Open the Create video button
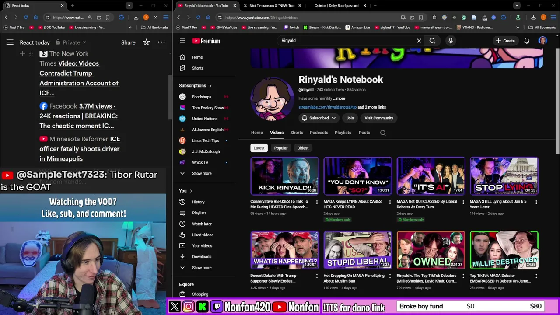This screenshot has height=315, width=560. tap(505, 41)
